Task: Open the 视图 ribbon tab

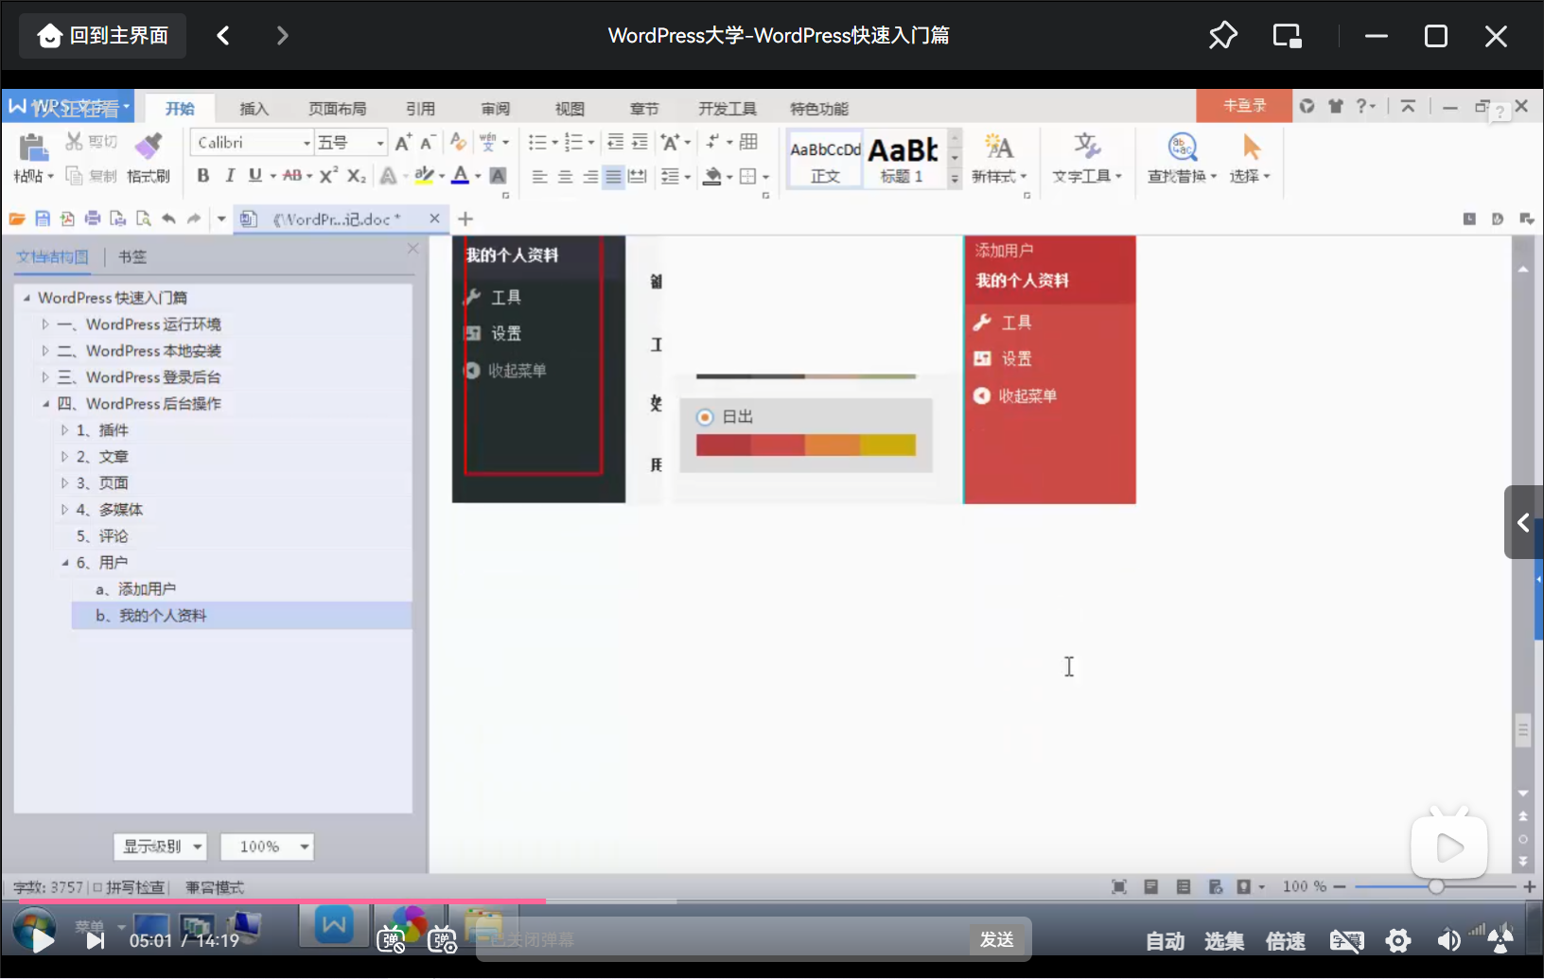Action: [570, 109]
